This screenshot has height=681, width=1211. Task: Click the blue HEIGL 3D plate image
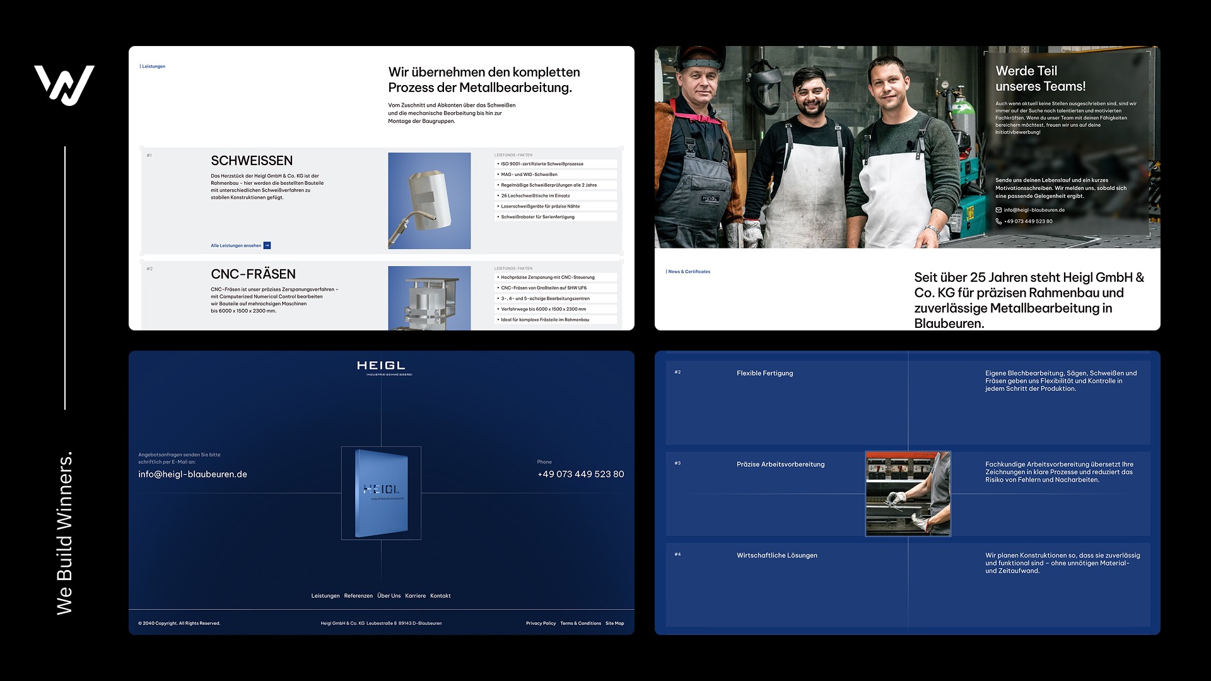(x=381, y=493)
